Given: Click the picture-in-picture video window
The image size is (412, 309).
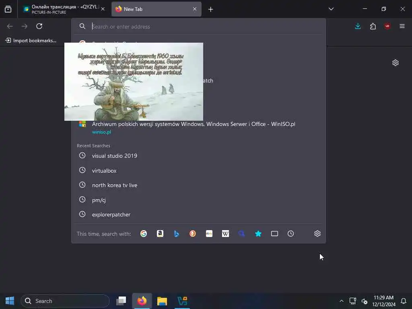Looking at the screenshot, I should click(x=134, y=81).
